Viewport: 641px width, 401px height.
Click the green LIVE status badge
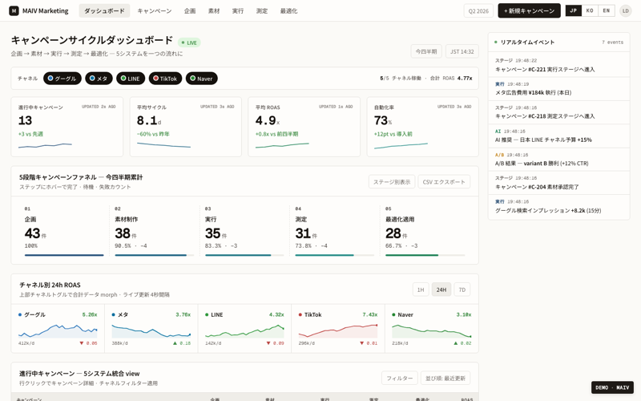click(x=189, y=43)
